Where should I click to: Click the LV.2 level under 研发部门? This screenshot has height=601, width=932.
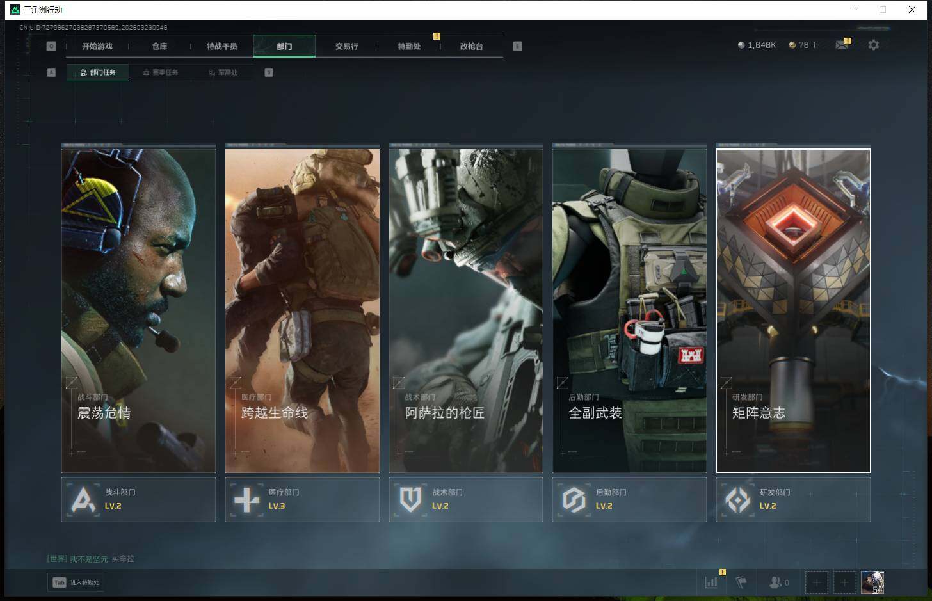767,506
